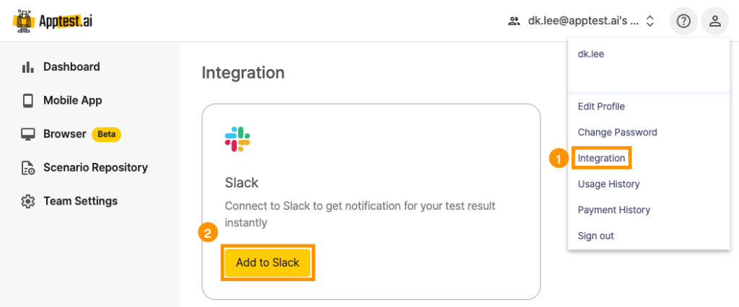Viewport: 739px width, 307px height.
Task: Open Integration from the user menu
Action: pyautogui.click(x=601, y=158)
